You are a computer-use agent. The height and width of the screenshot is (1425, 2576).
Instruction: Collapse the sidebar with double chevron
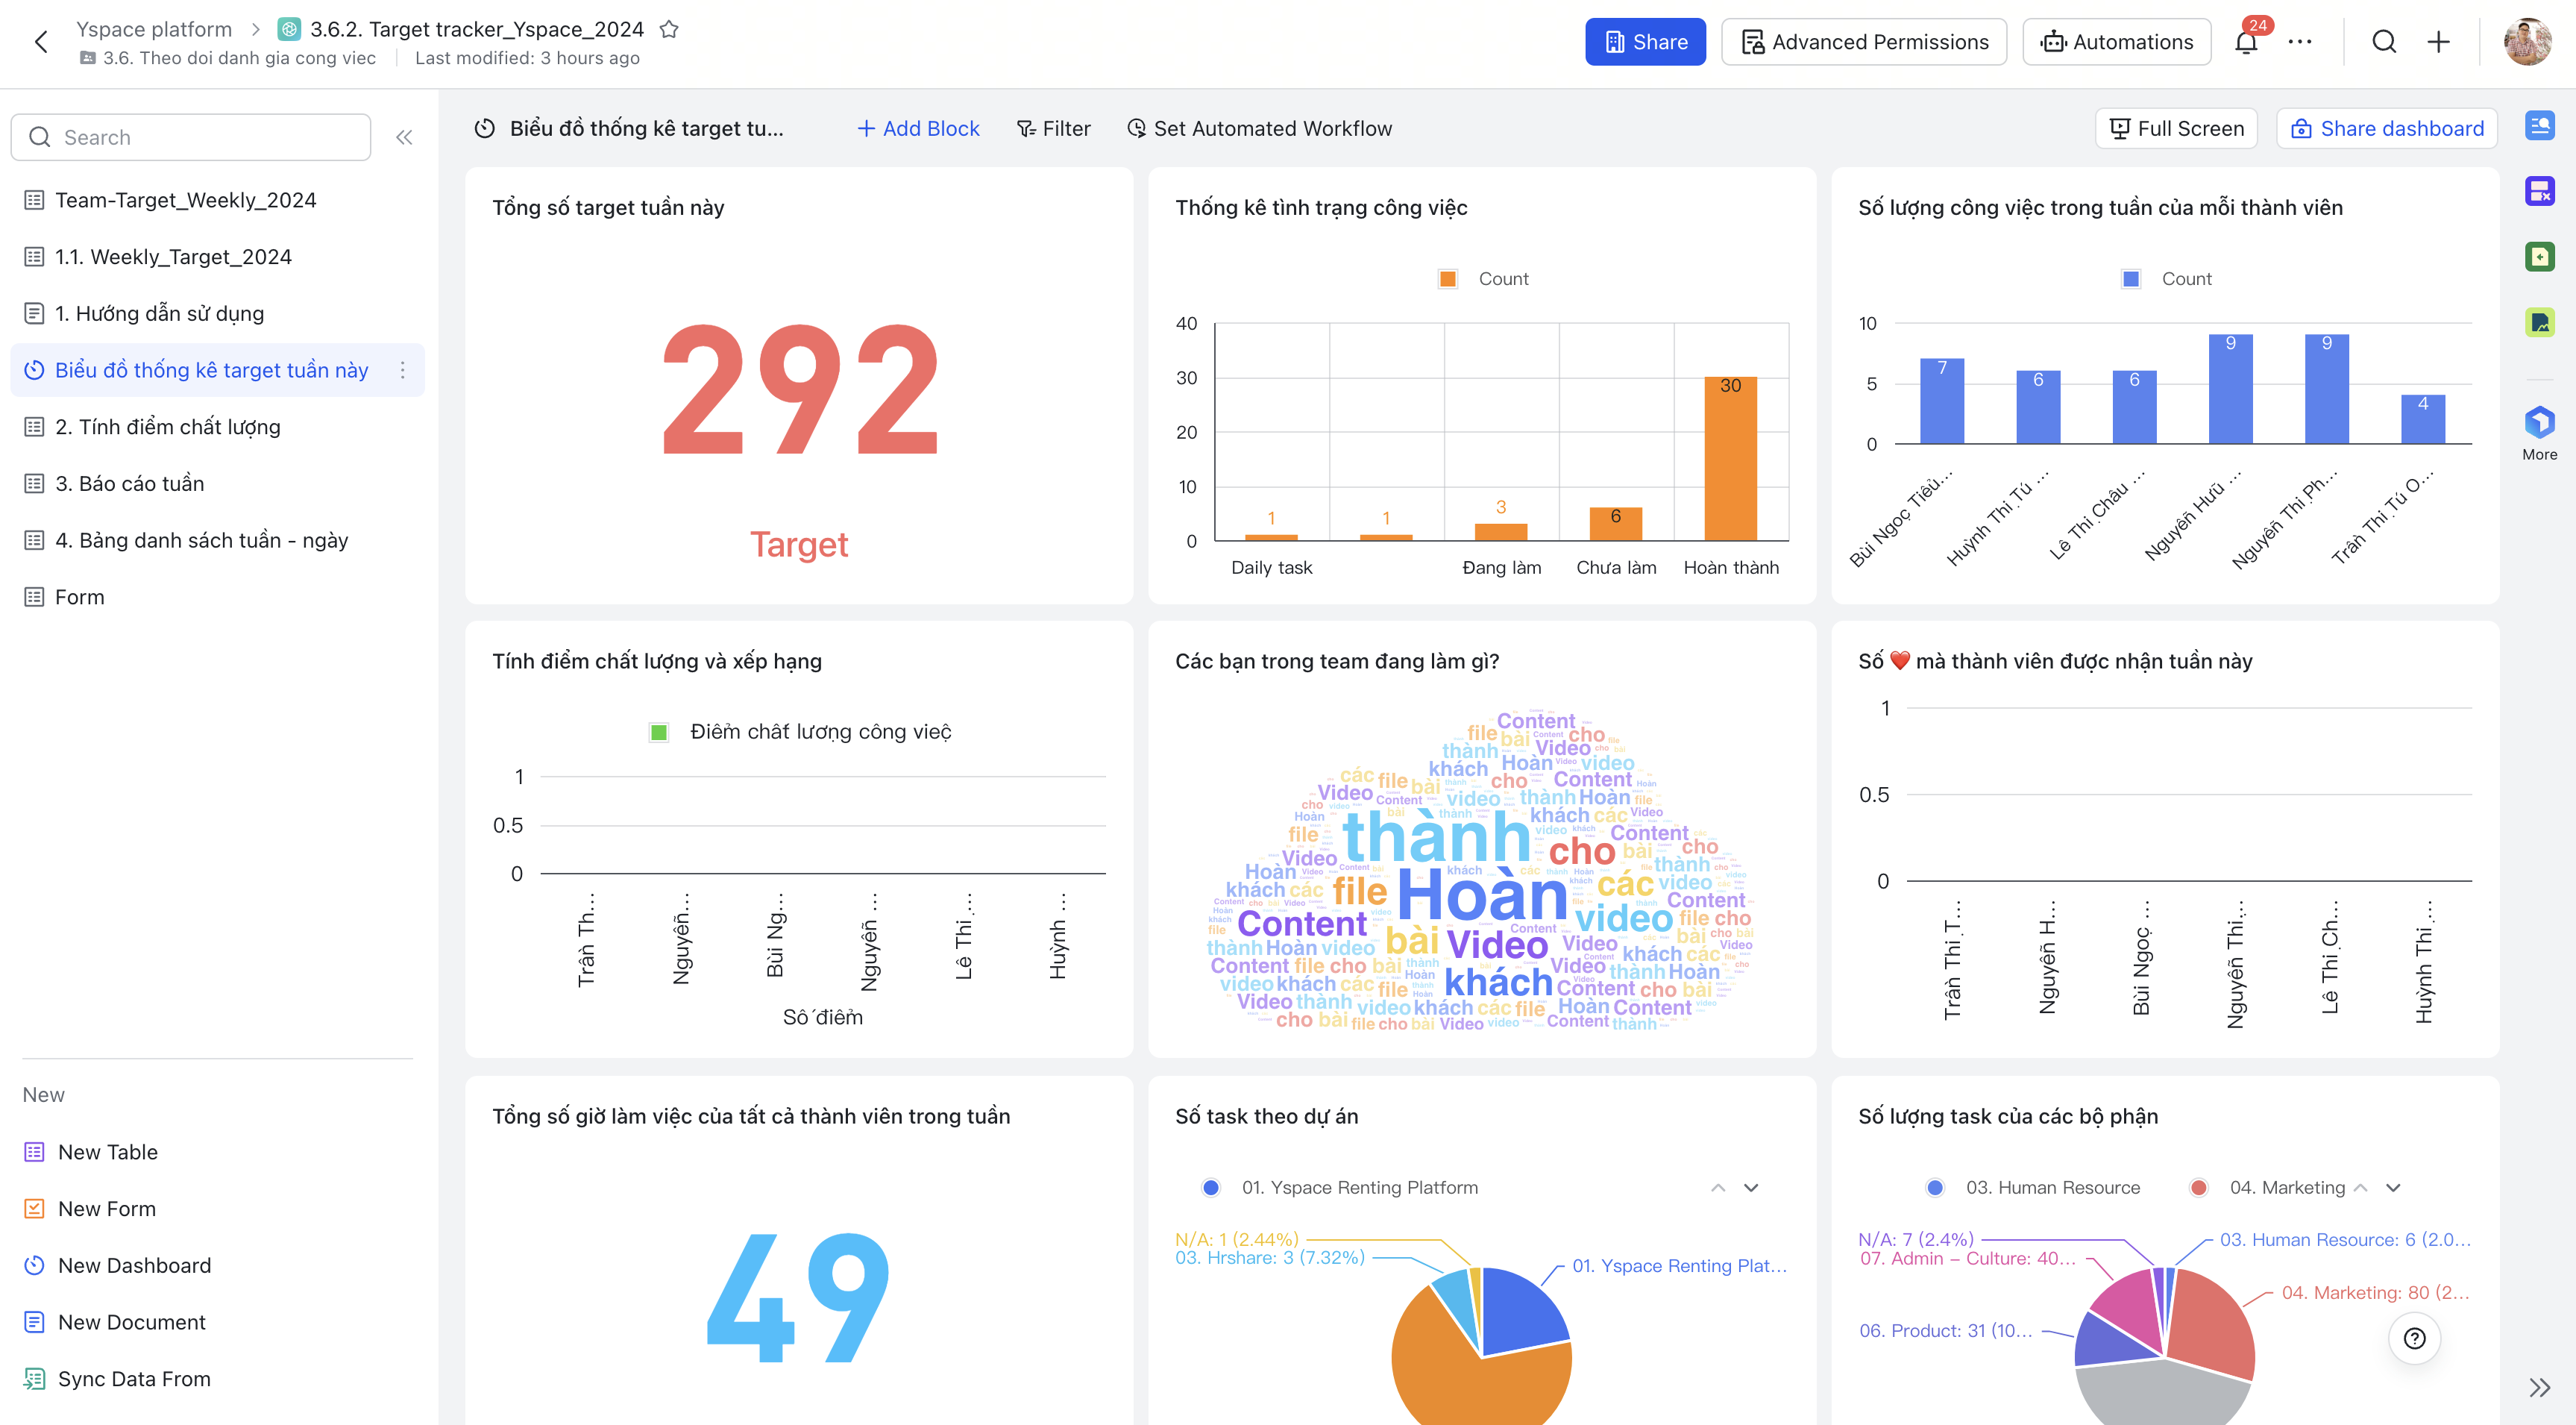point(404,137)
